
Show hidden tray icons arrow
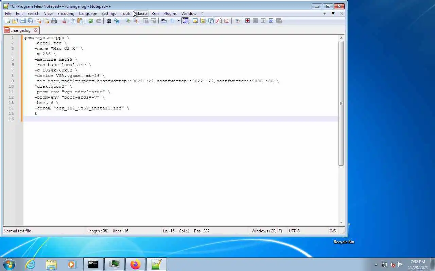pos(376,265)
